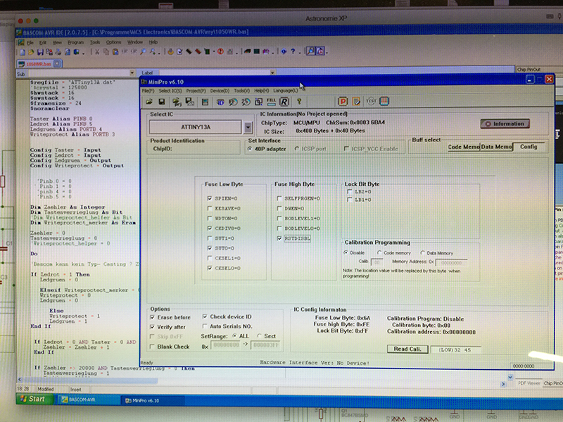This screenshot has height=422, width=563.
Task: Click the BASCOM copy icon
Action: click(106, 52)
